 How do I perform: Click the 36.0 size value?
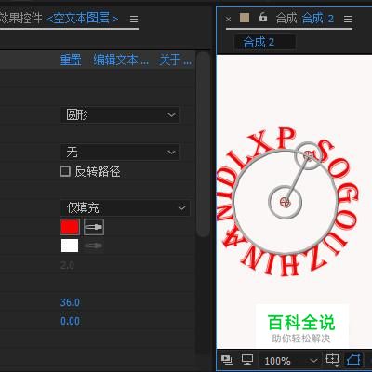pyautogui.click(x=70, y=302)
